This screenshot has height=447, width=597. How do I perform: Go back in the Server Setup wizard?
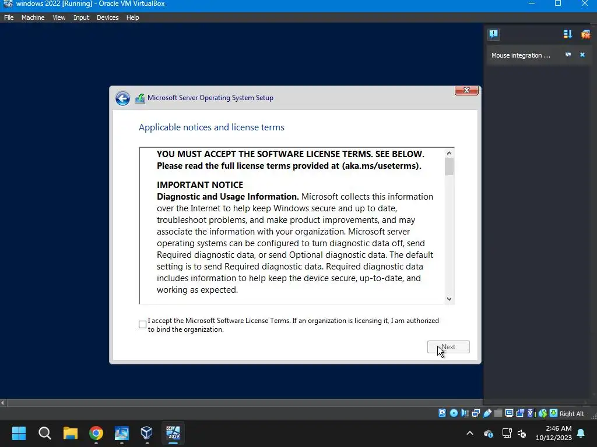point(122,98)
